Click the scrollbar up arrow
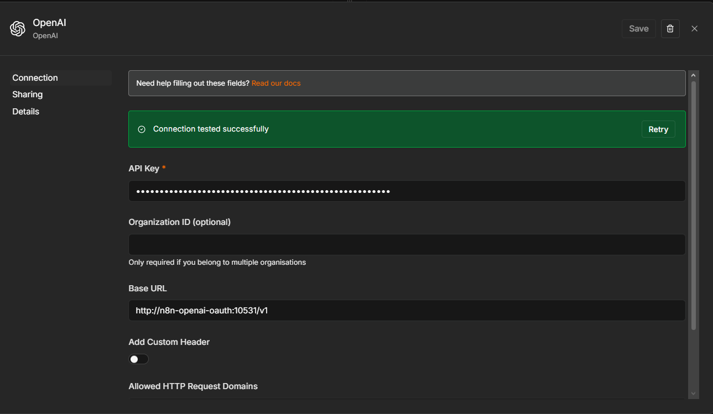Viewport: 713px width, 414px height. [694, 75]
